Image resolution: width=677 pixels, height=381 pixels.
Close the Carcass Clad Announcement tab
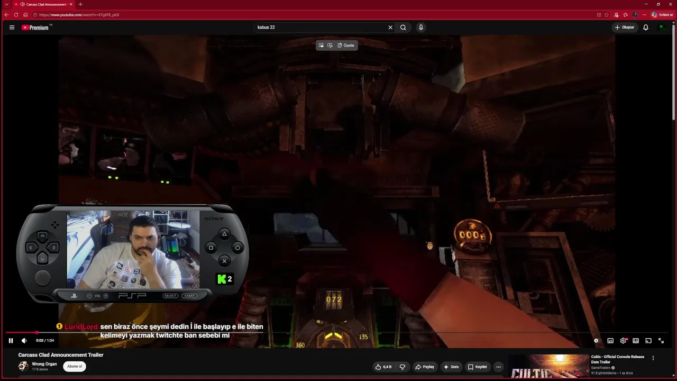click(71, 4)
